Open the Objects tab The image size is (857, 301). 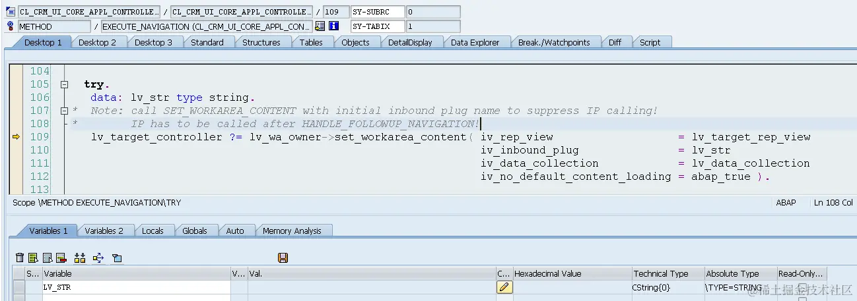(355, 42)
